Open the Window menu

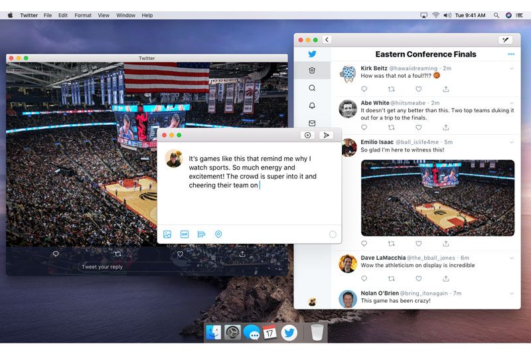coord(125,15)
